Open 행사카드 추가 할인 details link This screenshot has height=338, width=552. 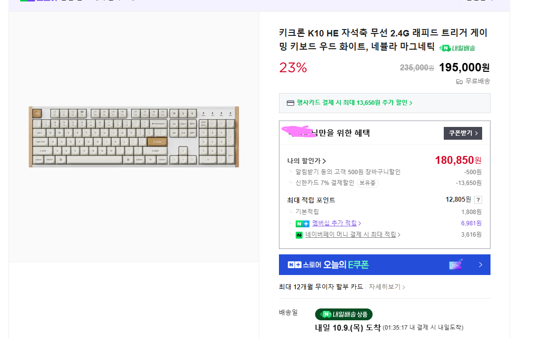[354, 103]
